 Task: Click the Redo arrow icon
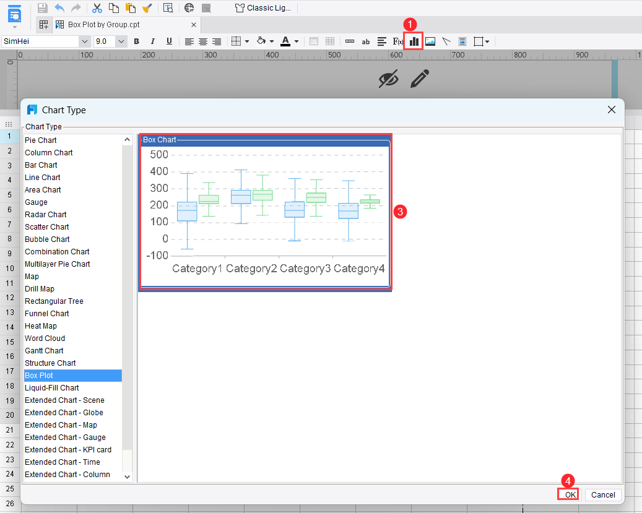(76, 8)
